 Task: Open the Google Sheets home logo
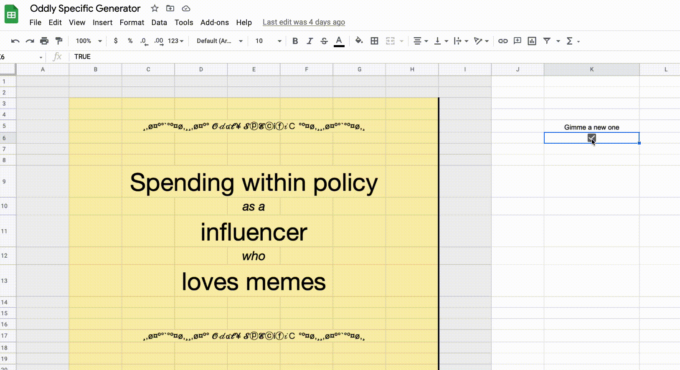point(11,15)
